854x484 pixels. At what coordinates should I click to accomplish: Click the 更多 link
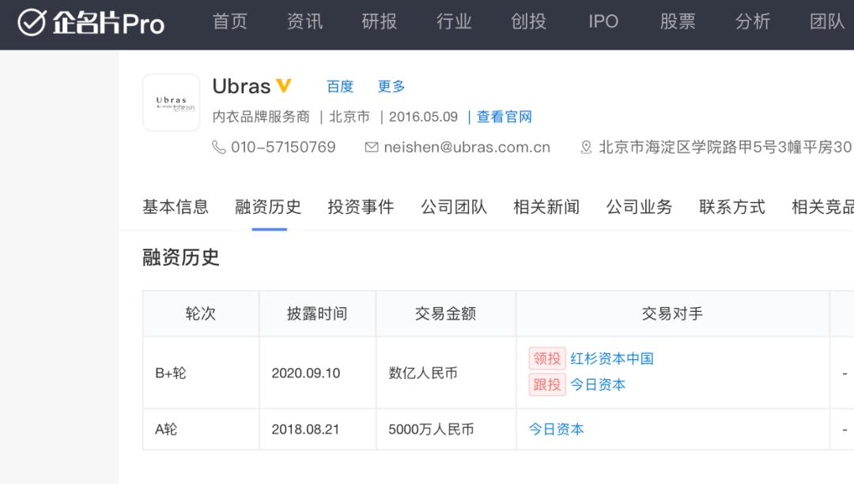pyautogui.click(x=391, y=86)
